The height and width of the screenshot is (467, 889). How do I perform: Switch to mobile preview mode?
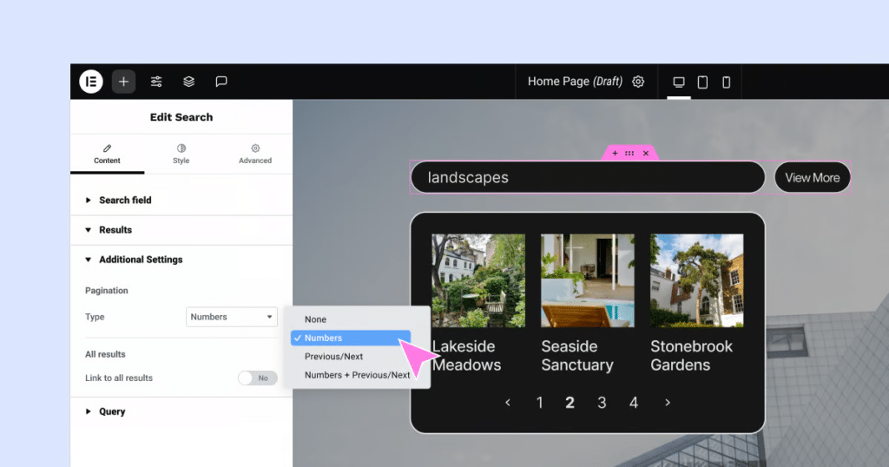[x=727, y=82]
